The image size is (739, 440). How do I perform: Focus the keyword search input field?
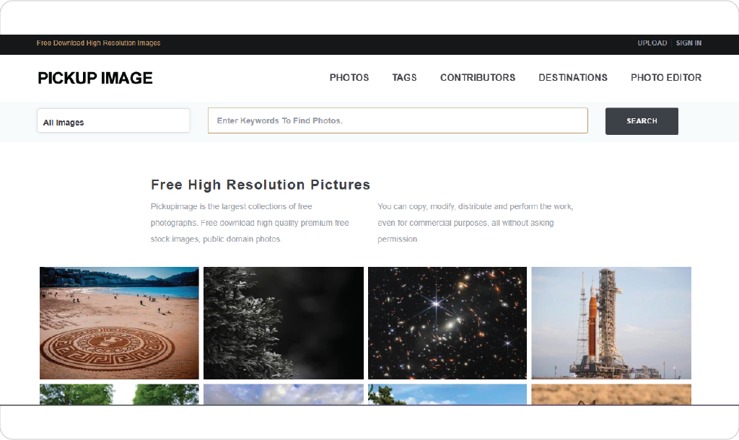[398, 121]
